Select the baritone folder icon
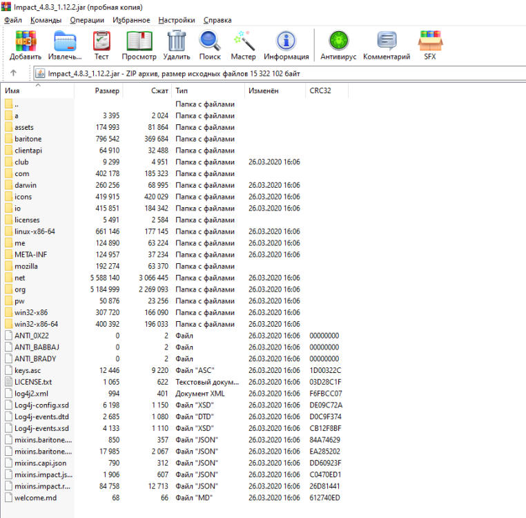The width and height of the screenshot is (526, 518). 9,138
